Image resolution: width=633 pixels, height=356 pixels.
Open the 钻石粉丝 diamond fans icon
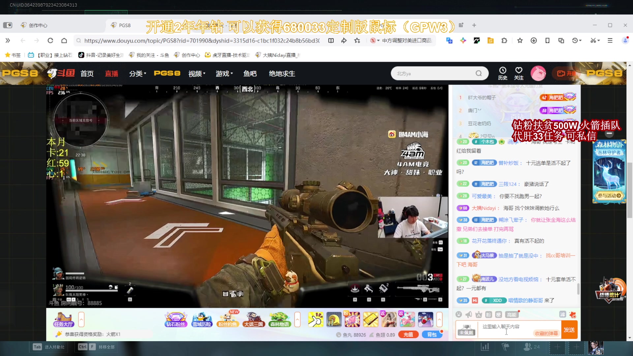[176, 319]
